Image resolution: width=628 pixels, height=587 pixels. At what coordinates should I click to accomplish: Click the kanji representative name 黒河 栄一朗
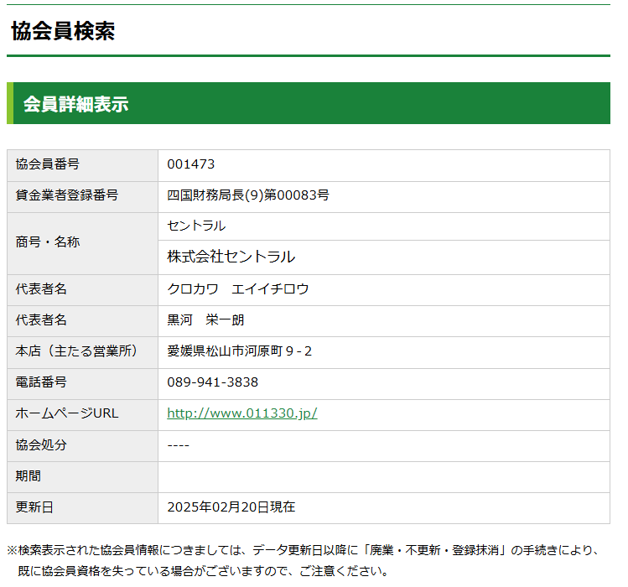point(205,320)
